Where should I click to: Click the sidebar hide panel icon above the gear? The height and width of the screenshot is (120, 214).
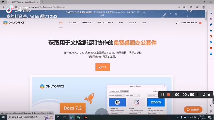211,106
